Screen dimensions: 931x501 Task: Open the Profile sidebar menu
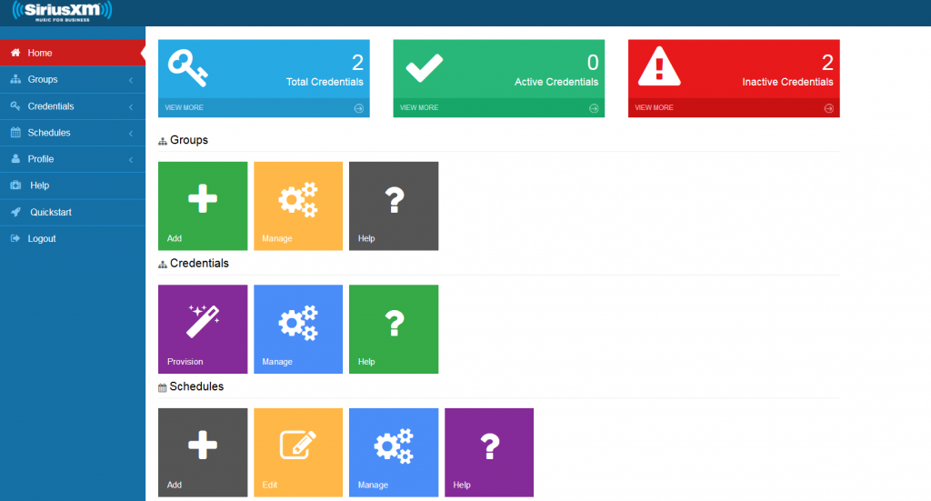click(73, 159)
